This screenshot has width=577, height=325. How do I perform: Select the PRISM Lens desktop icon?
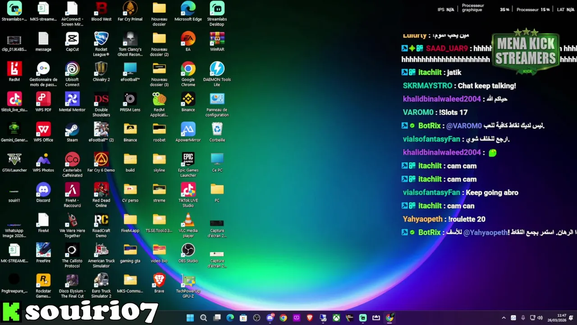[x=130, y=102]
